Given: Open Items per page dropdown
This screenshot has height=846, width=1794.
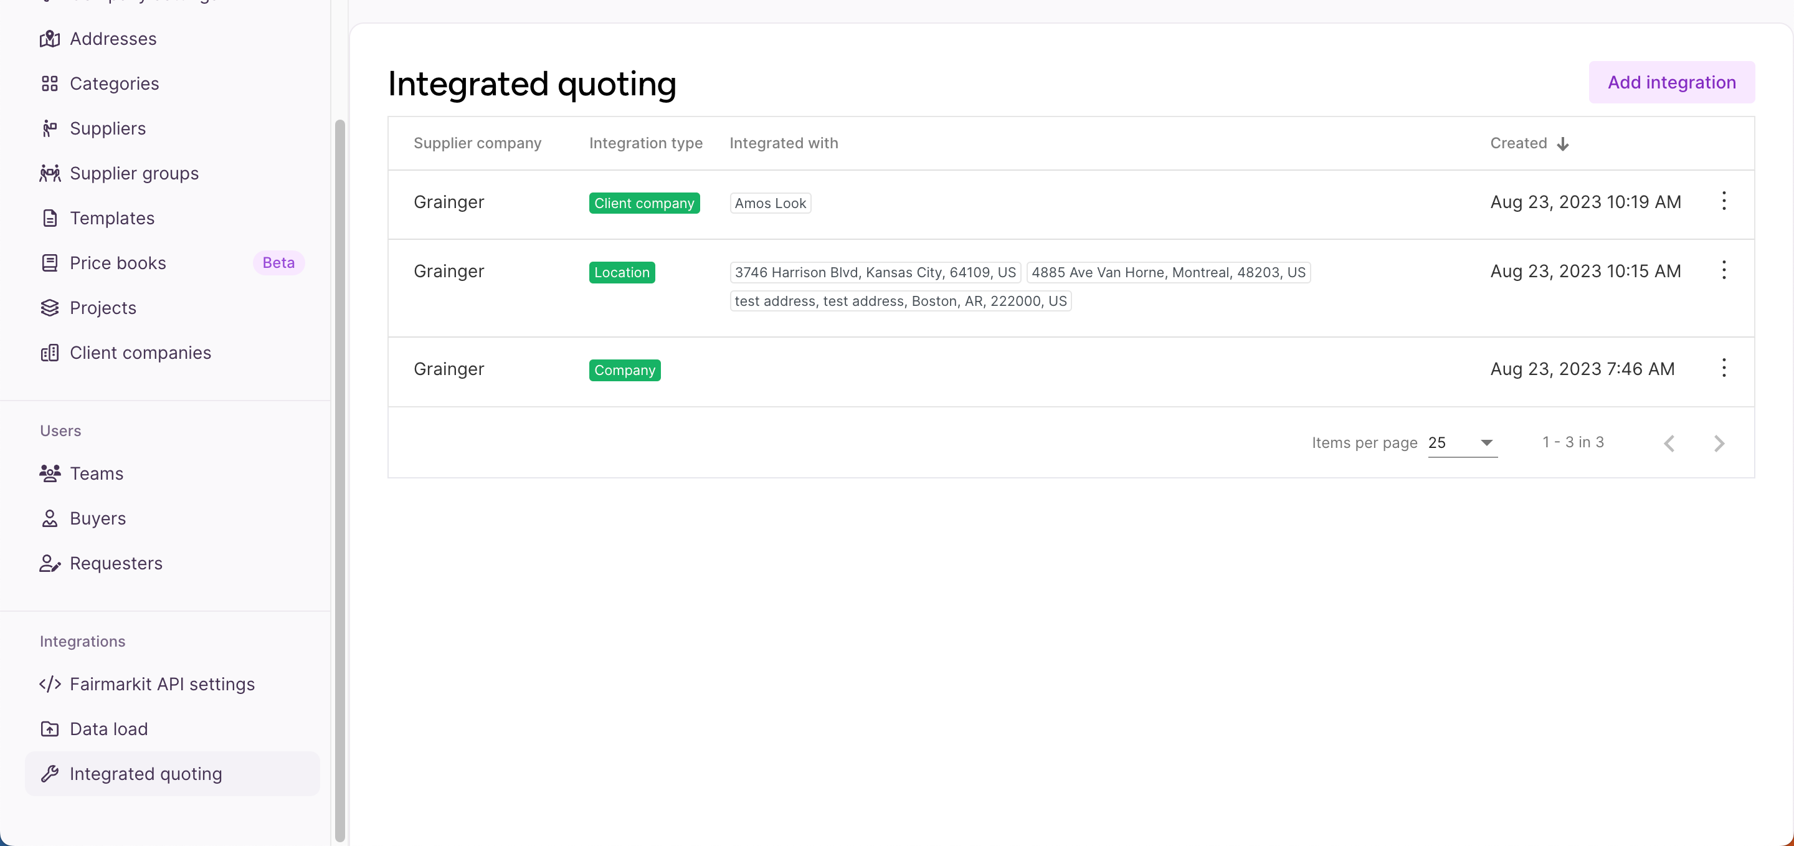Looking at the screenshot, I should 1463,443.
